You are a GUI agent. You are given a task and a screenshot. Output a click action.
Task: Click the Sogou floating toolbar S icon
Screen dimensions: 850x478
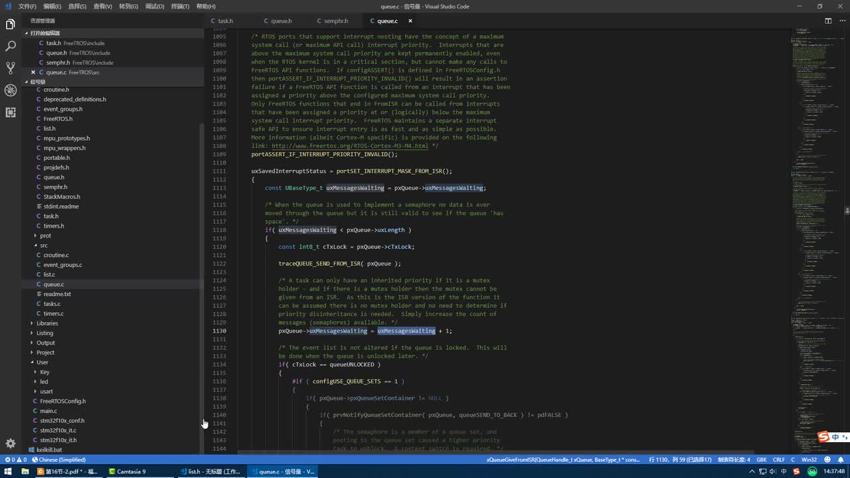823,437
